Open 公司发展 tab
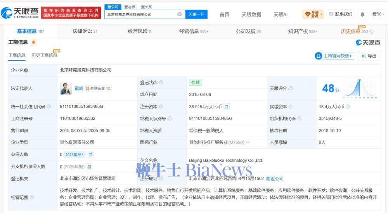The height and width of the screenshot is (213, 388). (x=248, y=31)
